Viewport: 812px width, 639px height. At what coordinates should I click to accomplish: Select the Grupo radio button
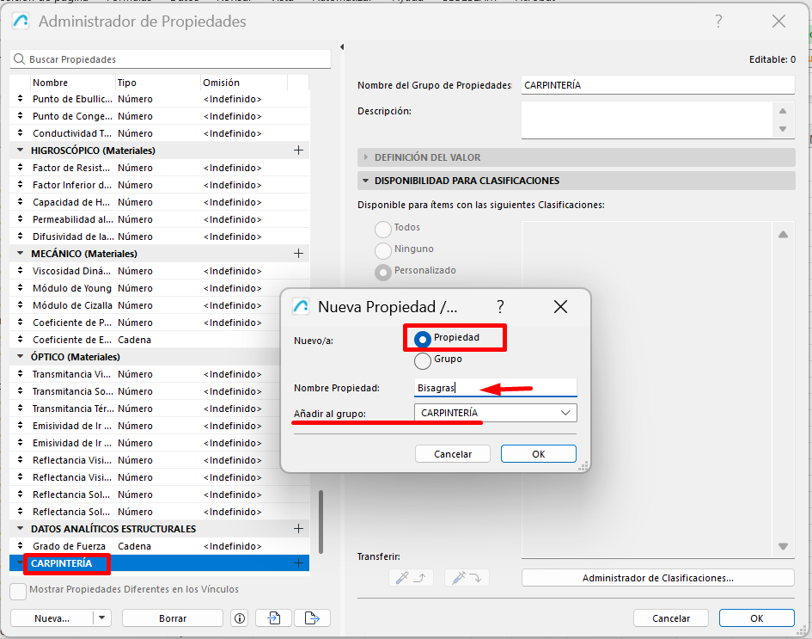[423, 360]
